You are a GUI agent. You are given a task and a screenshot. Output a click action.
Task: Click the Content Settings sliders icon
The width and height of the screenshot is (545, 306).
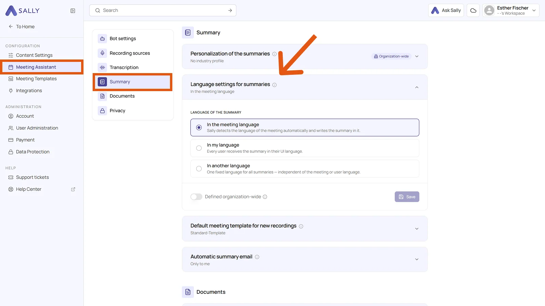click(11, 55)
